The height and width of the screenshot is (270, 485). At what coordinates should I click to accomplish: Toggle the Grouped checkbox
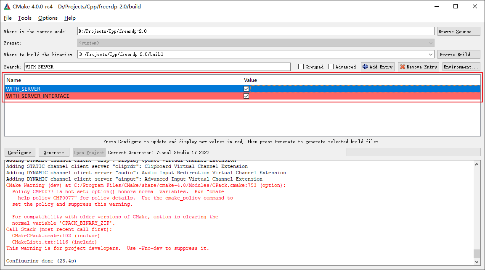pyautogui.click(x=301, y=67)
